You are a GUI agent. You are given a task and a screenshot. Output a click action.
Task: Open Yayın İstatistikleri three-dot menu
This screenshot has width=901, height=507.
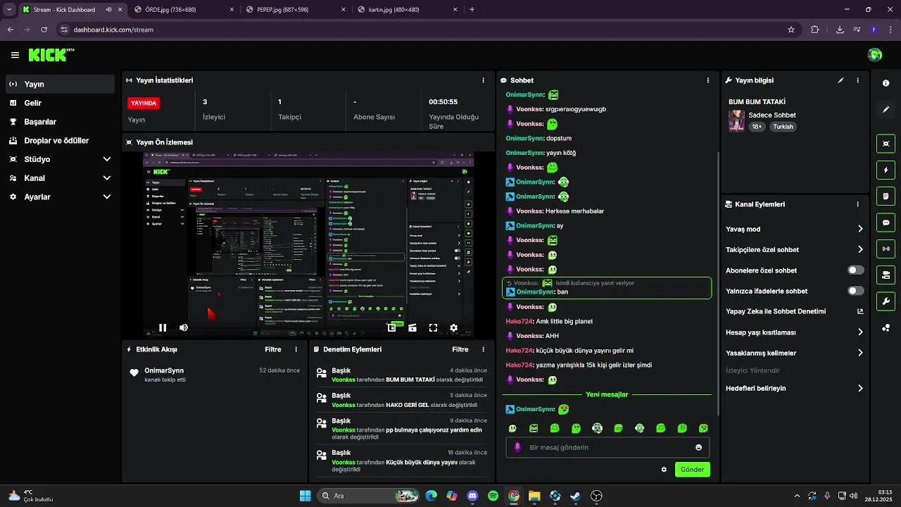[483, 80]
